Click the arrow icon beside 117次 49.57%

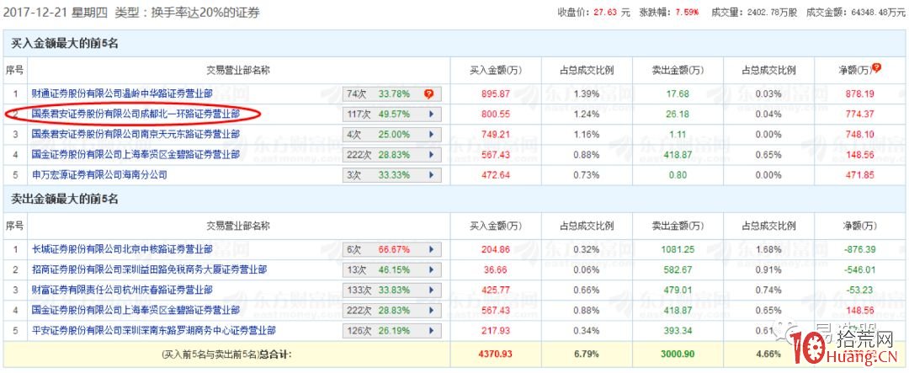[432, 114]
